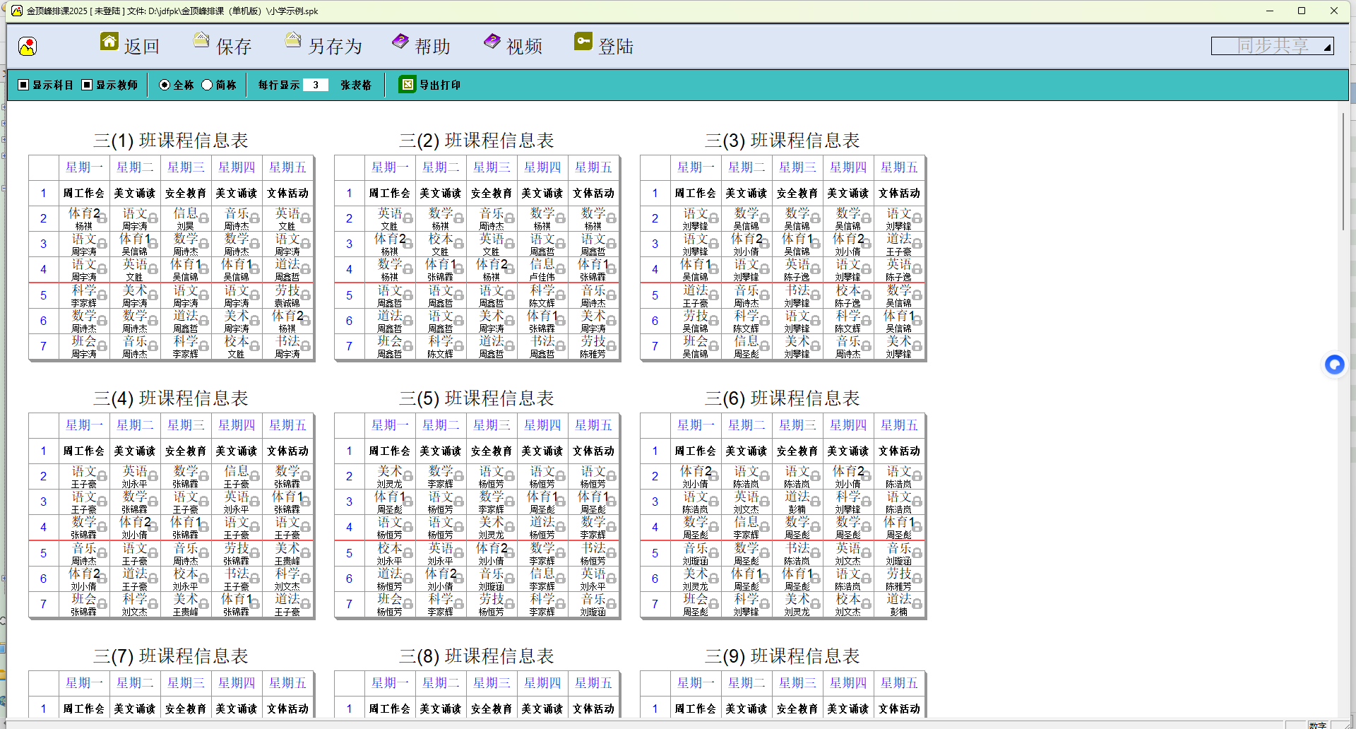Click lock icon on 三(5) Wednesday period 7 劳技
The image size is (1356, 729).
click(x=510, y=604)
